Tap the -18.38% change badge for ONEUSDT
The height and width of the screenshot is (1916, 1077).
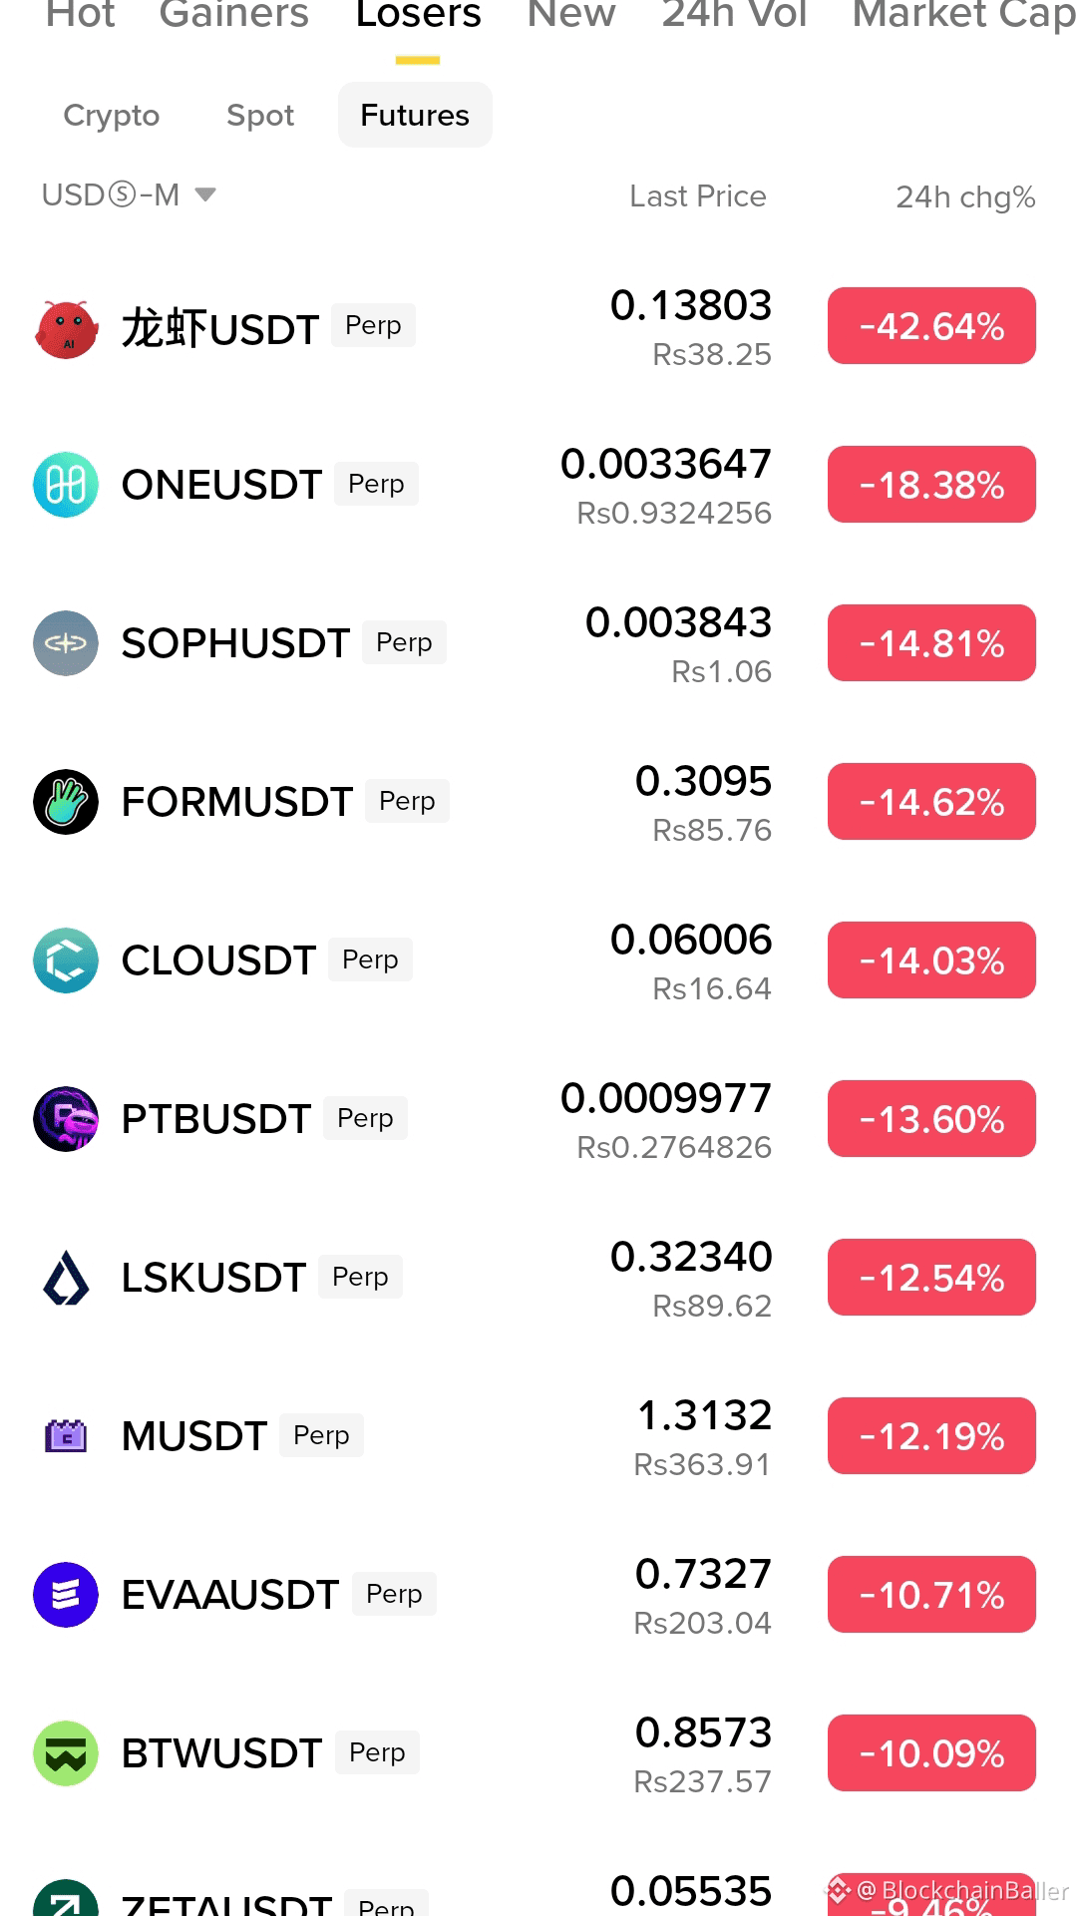tap(931, 485)
